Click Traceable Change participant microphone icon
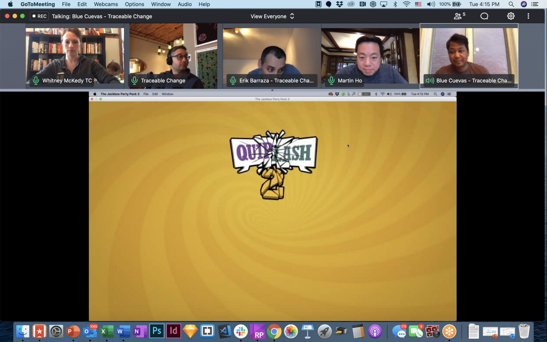Viewport: 547px width, 342px height. 135,80
